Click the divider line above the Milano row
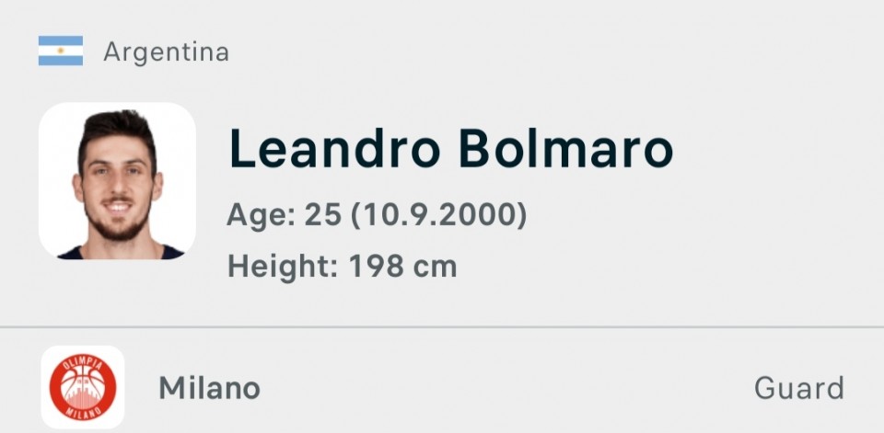This screenshot has height=433, width=884. pos(442,326)
